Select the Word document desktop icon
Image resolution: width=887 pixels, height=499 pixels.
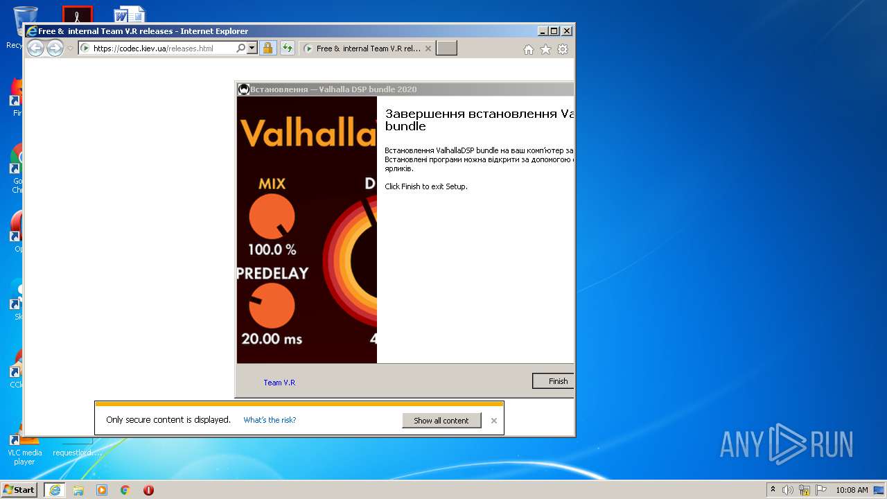pos(130,15)
